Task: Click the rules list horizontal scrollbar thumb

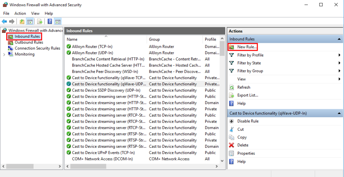Action: pos(88,166)
